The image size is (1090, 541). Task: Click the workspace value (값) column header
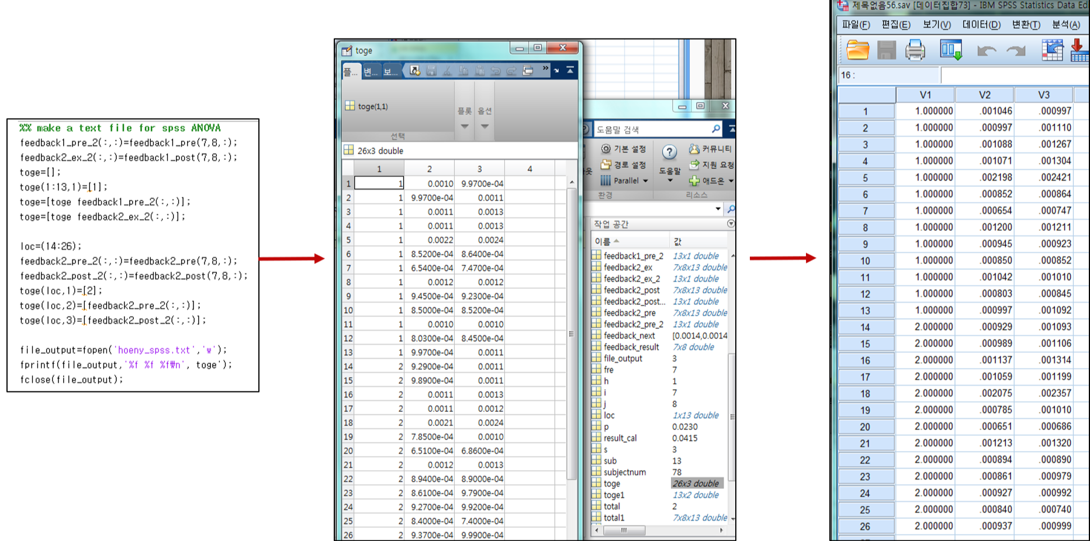pos(700,241)
